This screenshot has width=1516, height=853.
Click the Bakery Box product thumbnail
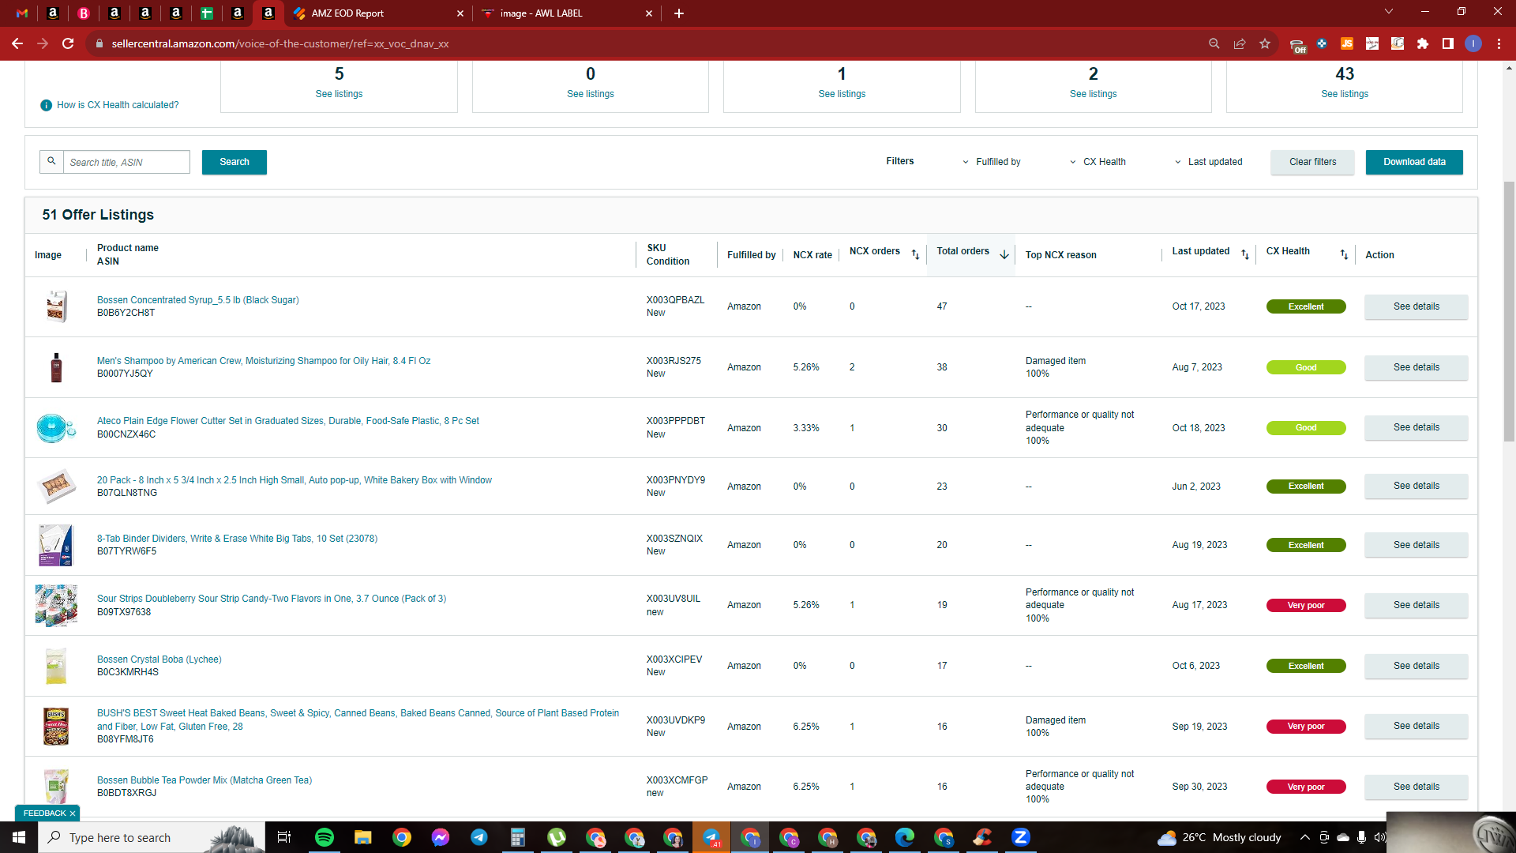click(56, 487)
